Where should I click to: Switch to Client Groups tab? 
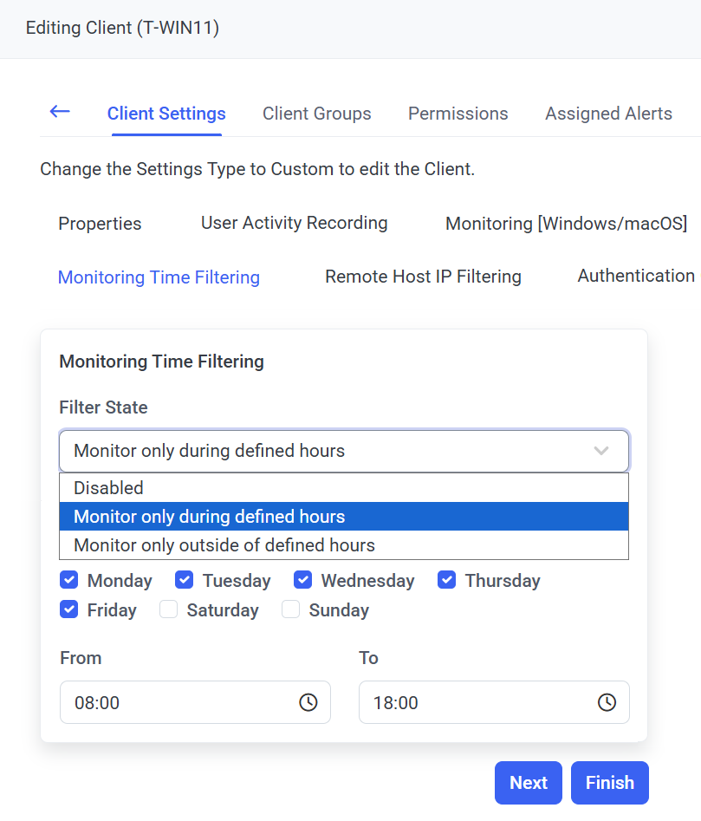click(316, 114)
